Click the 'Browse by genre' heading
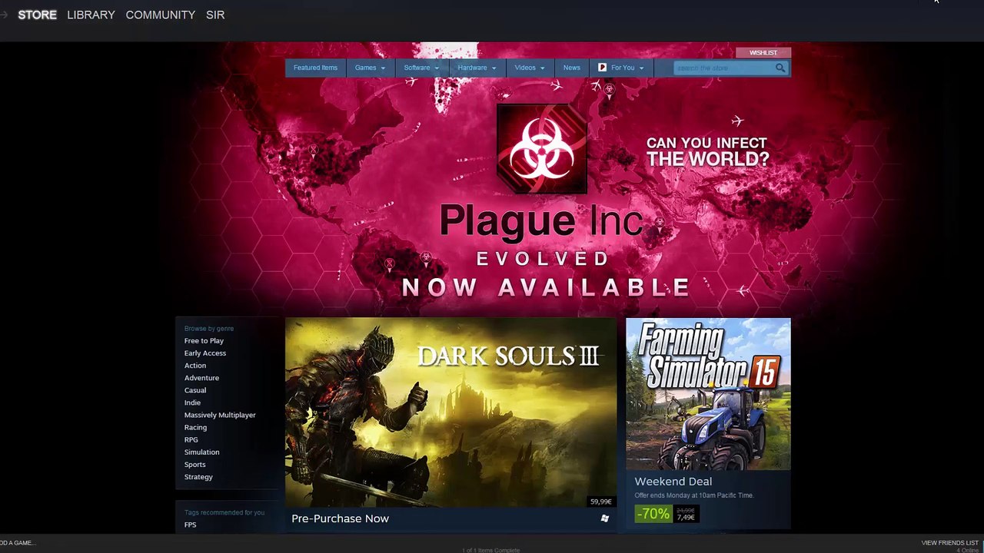Screen dimensions: 984x553 coord(209,329)
